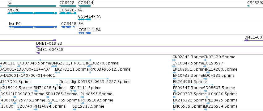Image resolution: width=263 pixels, height=111 pixels.
Task: Select the Iva gene bar
Action: click(x=32, y=6)
